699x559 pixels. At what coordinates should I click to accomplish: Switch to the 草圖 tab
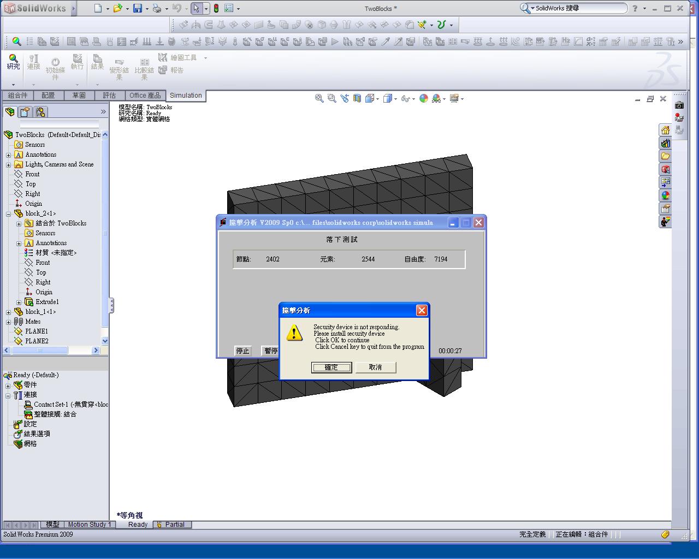[79, 96]
